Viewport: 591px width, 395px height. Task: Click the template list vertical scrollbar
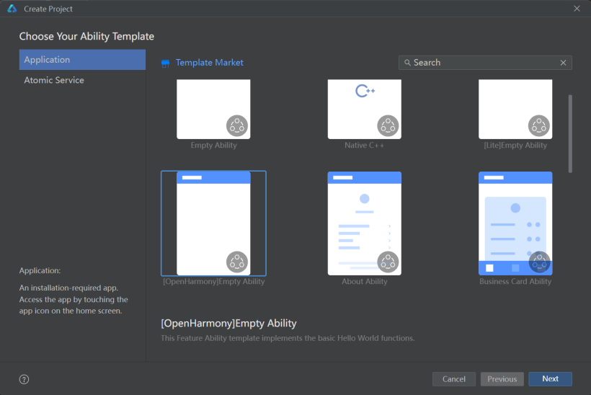pos(570,134)
